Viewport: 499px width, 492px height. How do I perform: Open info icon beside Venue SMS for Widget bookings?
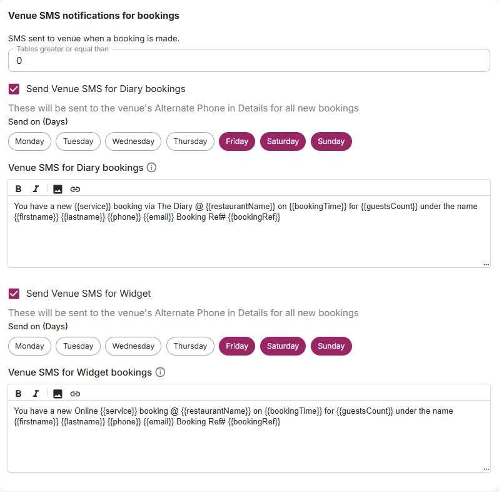[x=160, y=372]
